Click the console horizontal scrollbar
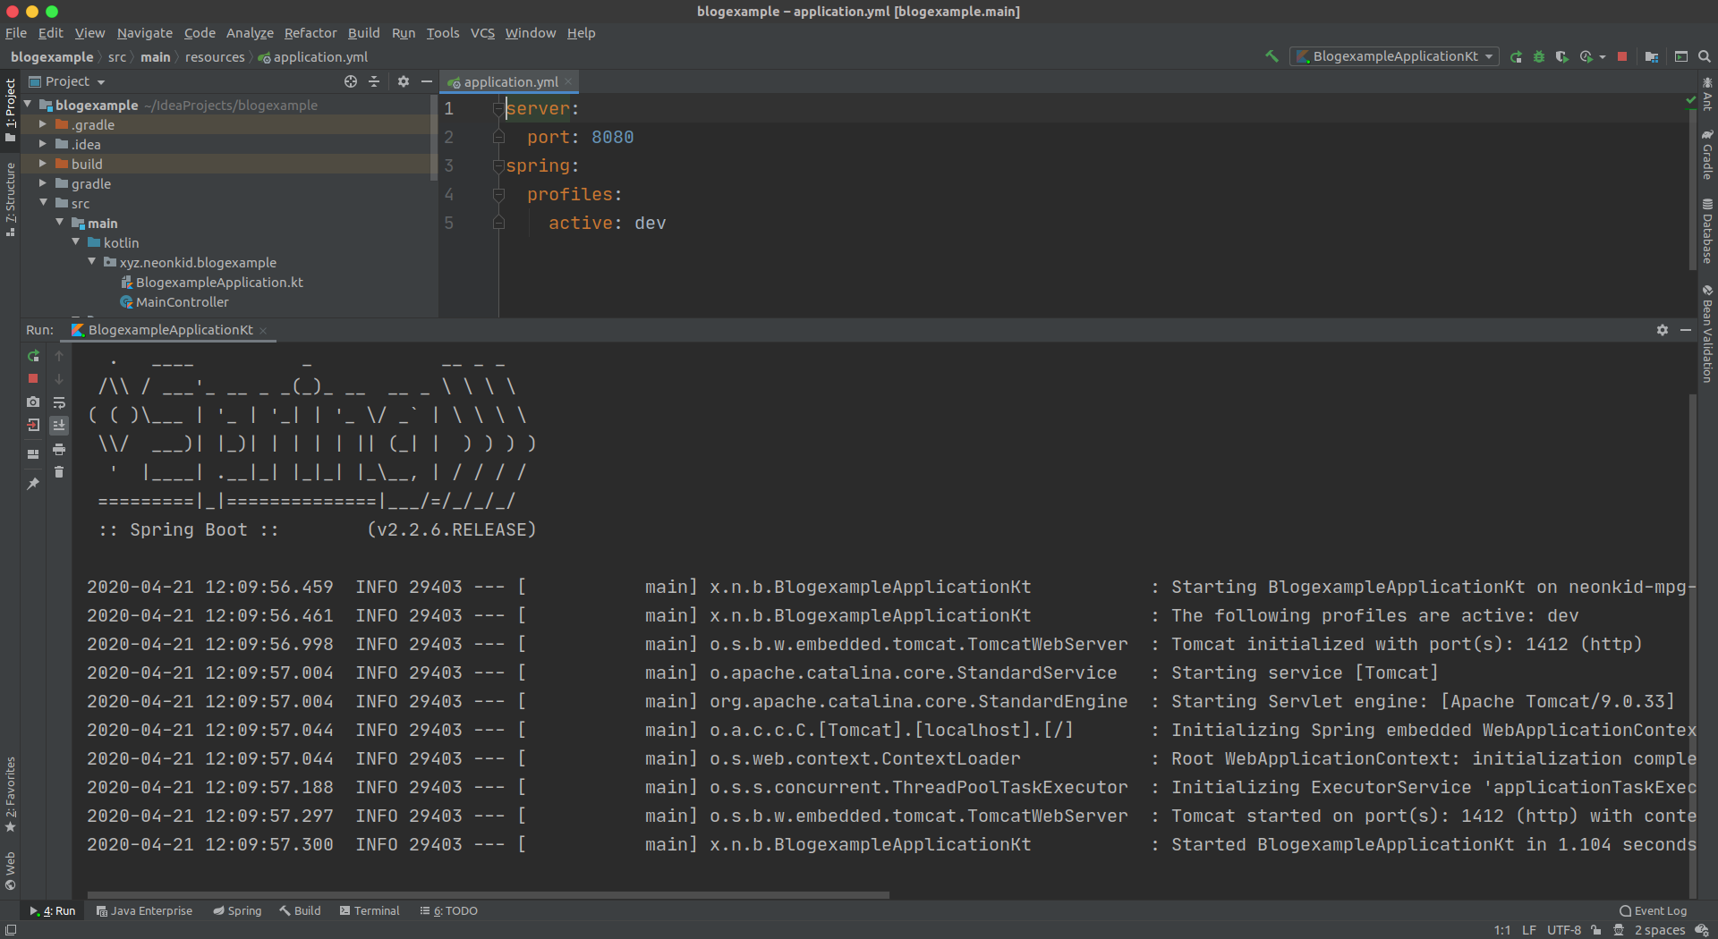Image resolution: width=1718 pixels, height=939 pixels. pos(489,894)
